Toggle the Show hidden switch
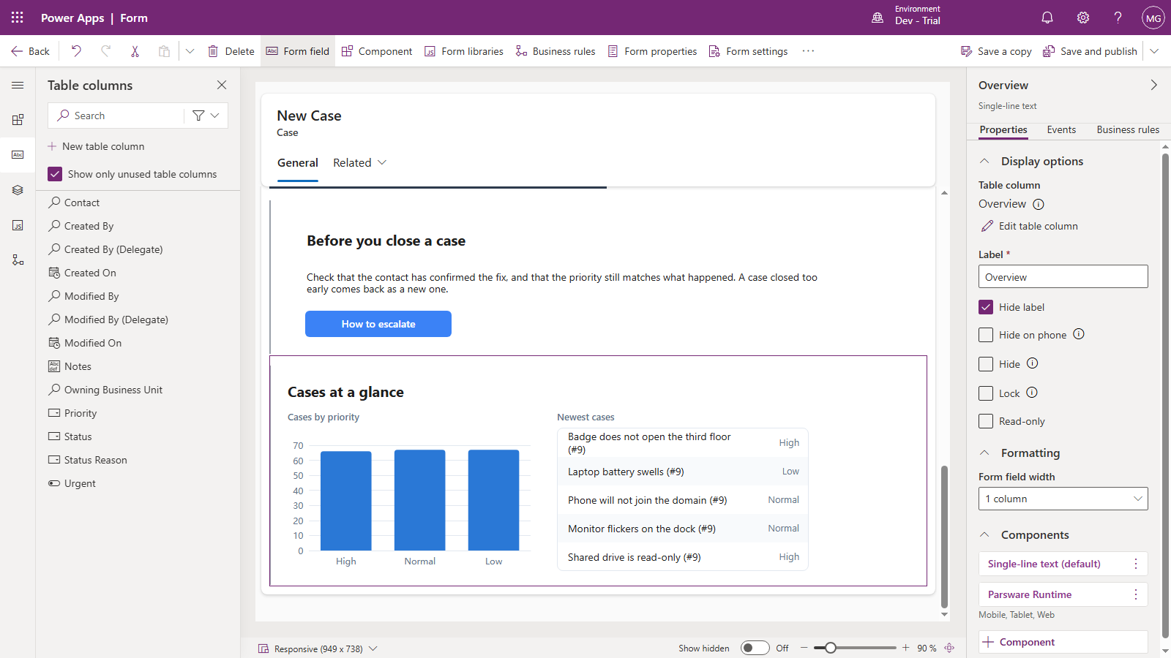This screenshot has height=658, width=1171. coord(755,648)
